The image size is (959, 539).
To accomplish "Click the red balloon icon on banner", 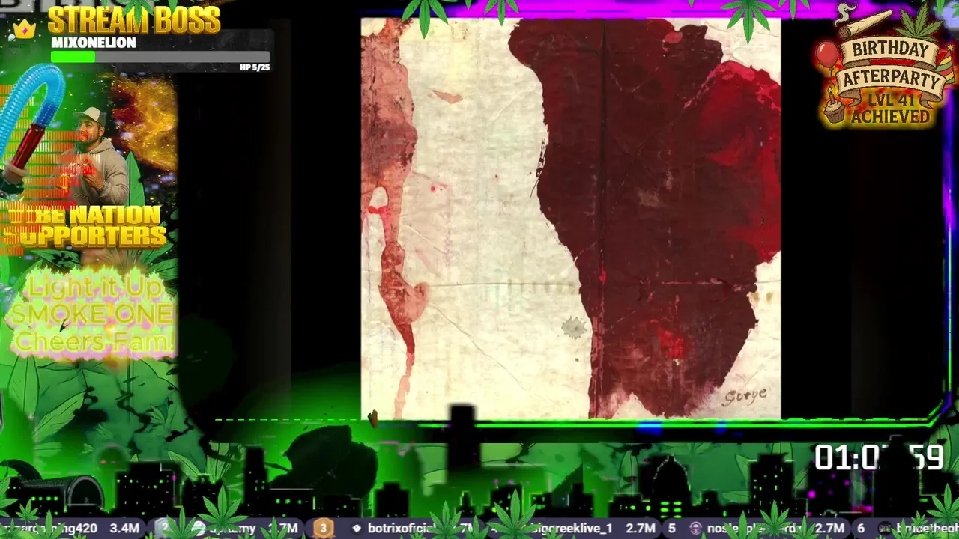I will click(x=827, y=54).
